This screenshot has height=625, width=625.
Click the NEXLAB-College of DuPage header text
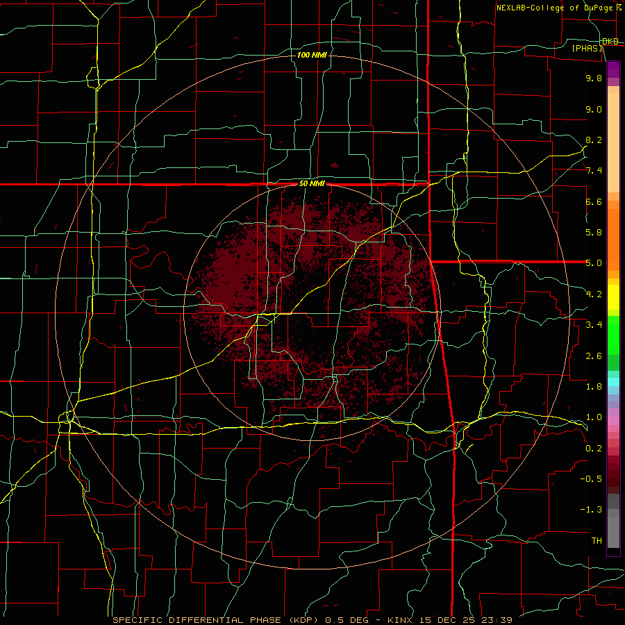558,8
